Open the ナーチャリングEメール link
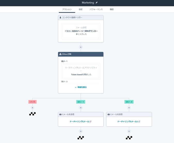The image size is (174, 143). [x=79, y=122]
